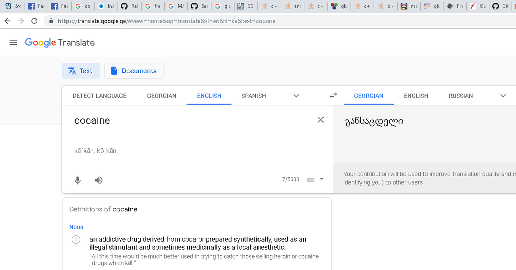Toggle the virtual keyboard input tool

[x=310, y=179]
